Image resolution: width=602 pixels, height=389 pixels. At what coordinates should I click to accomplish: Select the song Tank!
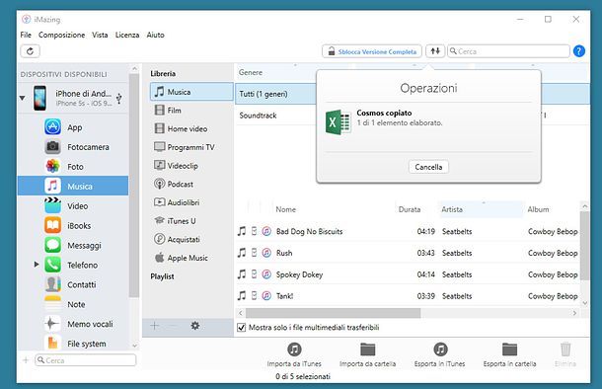point(408,295)
